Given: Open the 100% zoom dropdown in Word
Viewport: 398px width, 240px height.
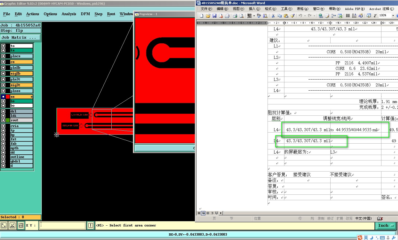Looking at the screenshot, I should click(x=393, y=15).
